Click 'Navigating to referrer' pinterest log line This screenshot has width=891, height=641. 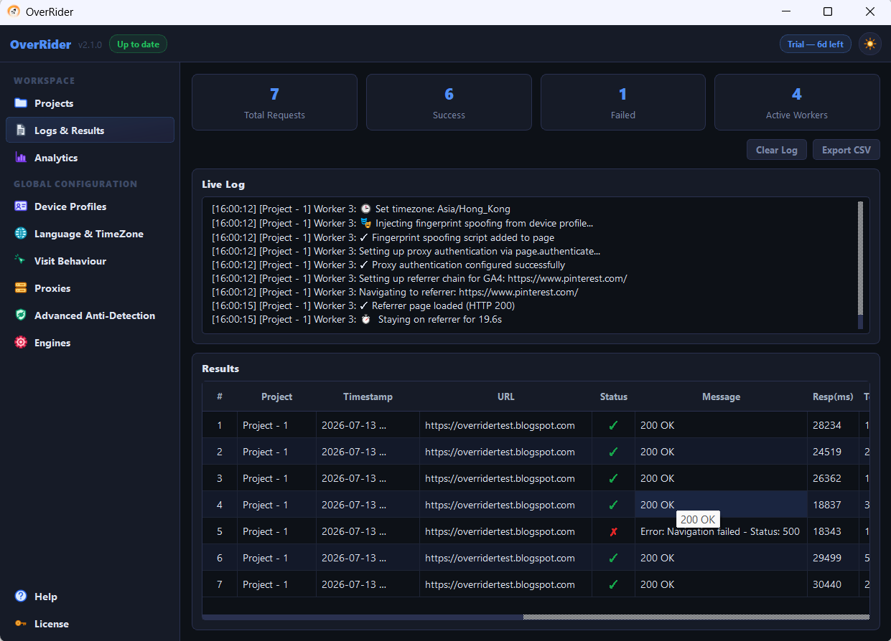pyautogui.click(x=395, y=292)
